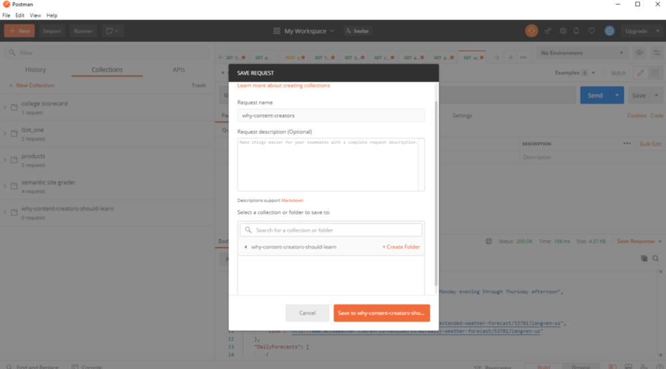
Task: Click the response search magnifier icon
Action: (x=656, y=258)
